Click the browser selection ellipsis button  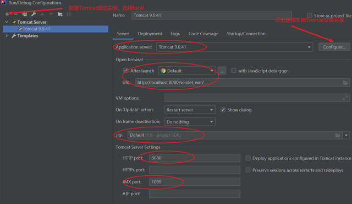[222, 71]
